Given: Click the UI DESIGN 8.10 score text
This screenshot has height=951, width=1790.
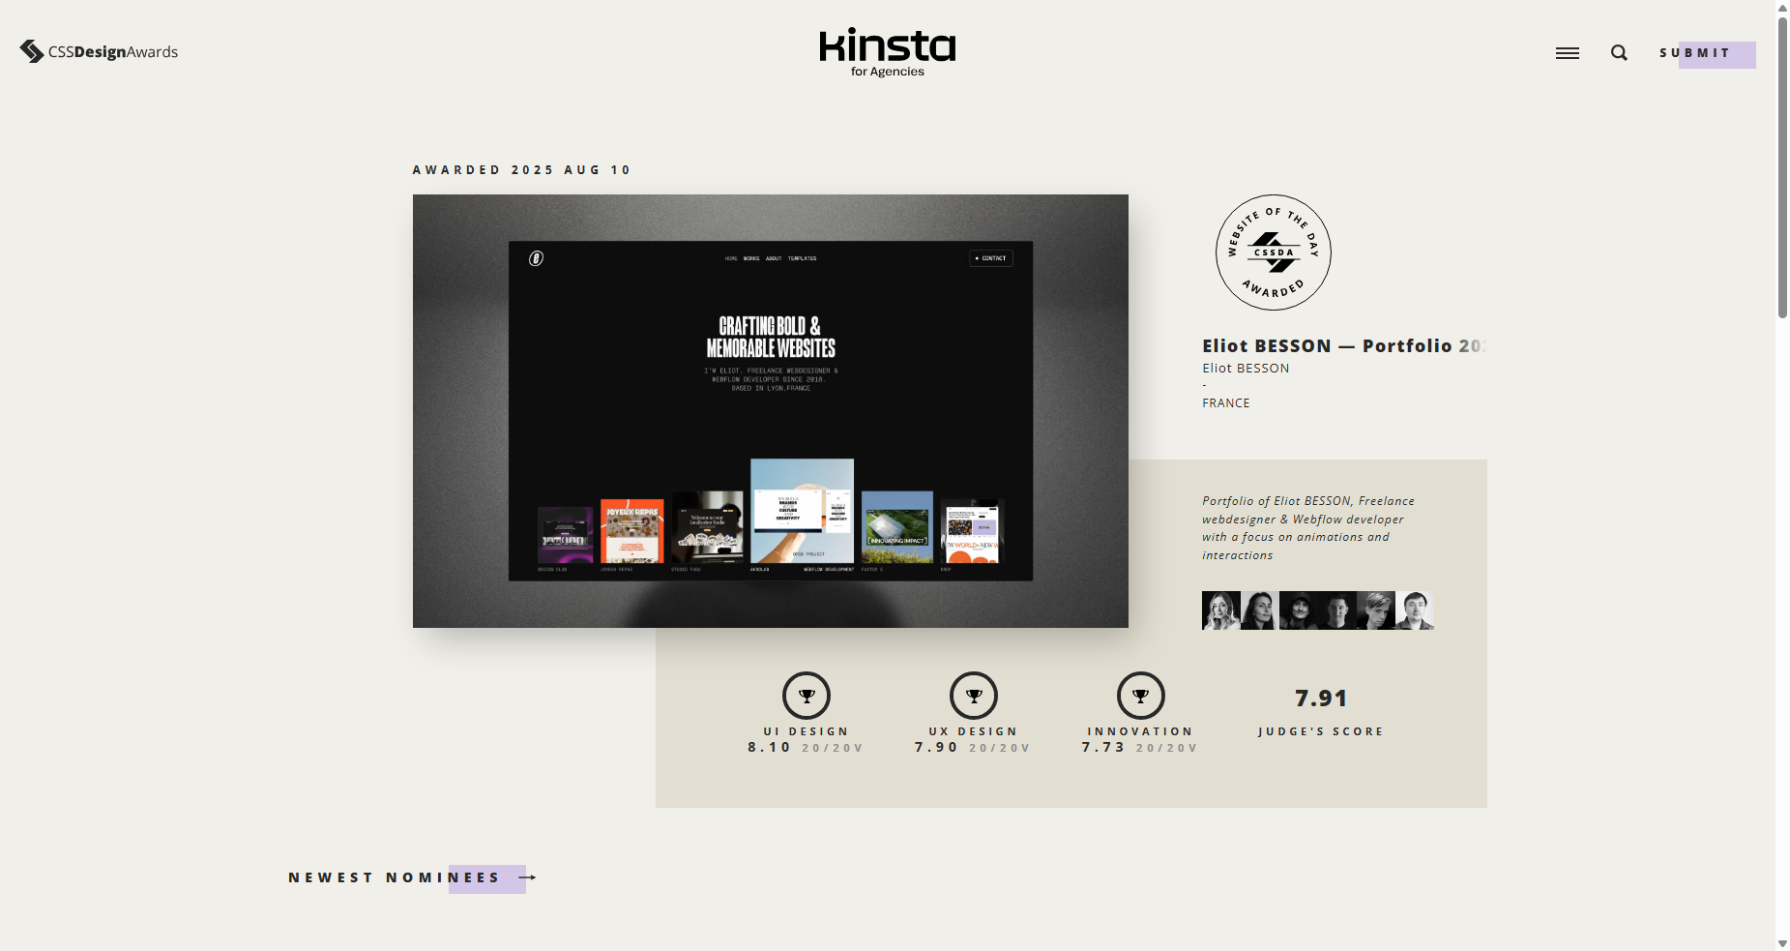Looking at the screenshot, I should [806, 740].
